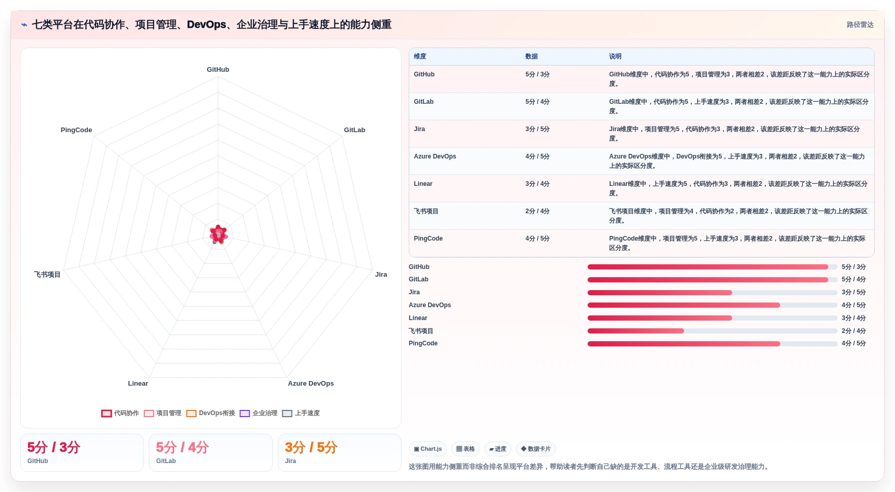Open the Jira 3分 / 5分 data card

pyautogui.click(x=340, y=453)
